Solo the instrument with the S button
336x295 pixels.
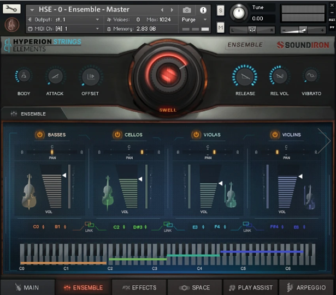[x=221, y=10]
